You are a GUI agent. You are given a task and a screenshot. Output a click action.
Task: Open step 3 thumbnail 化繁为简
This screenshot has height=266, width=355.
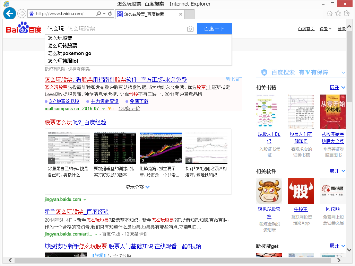161,148
